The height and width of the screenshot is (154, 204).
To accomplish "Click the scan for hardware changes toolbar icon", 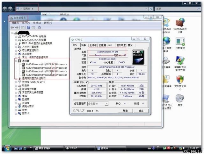I will 39,28.
